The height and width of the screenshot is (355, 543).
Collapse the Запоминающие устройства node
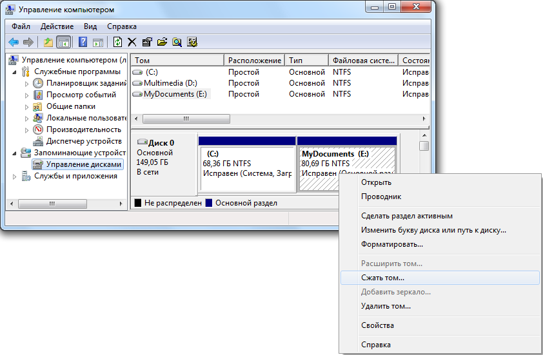point(15,153)
